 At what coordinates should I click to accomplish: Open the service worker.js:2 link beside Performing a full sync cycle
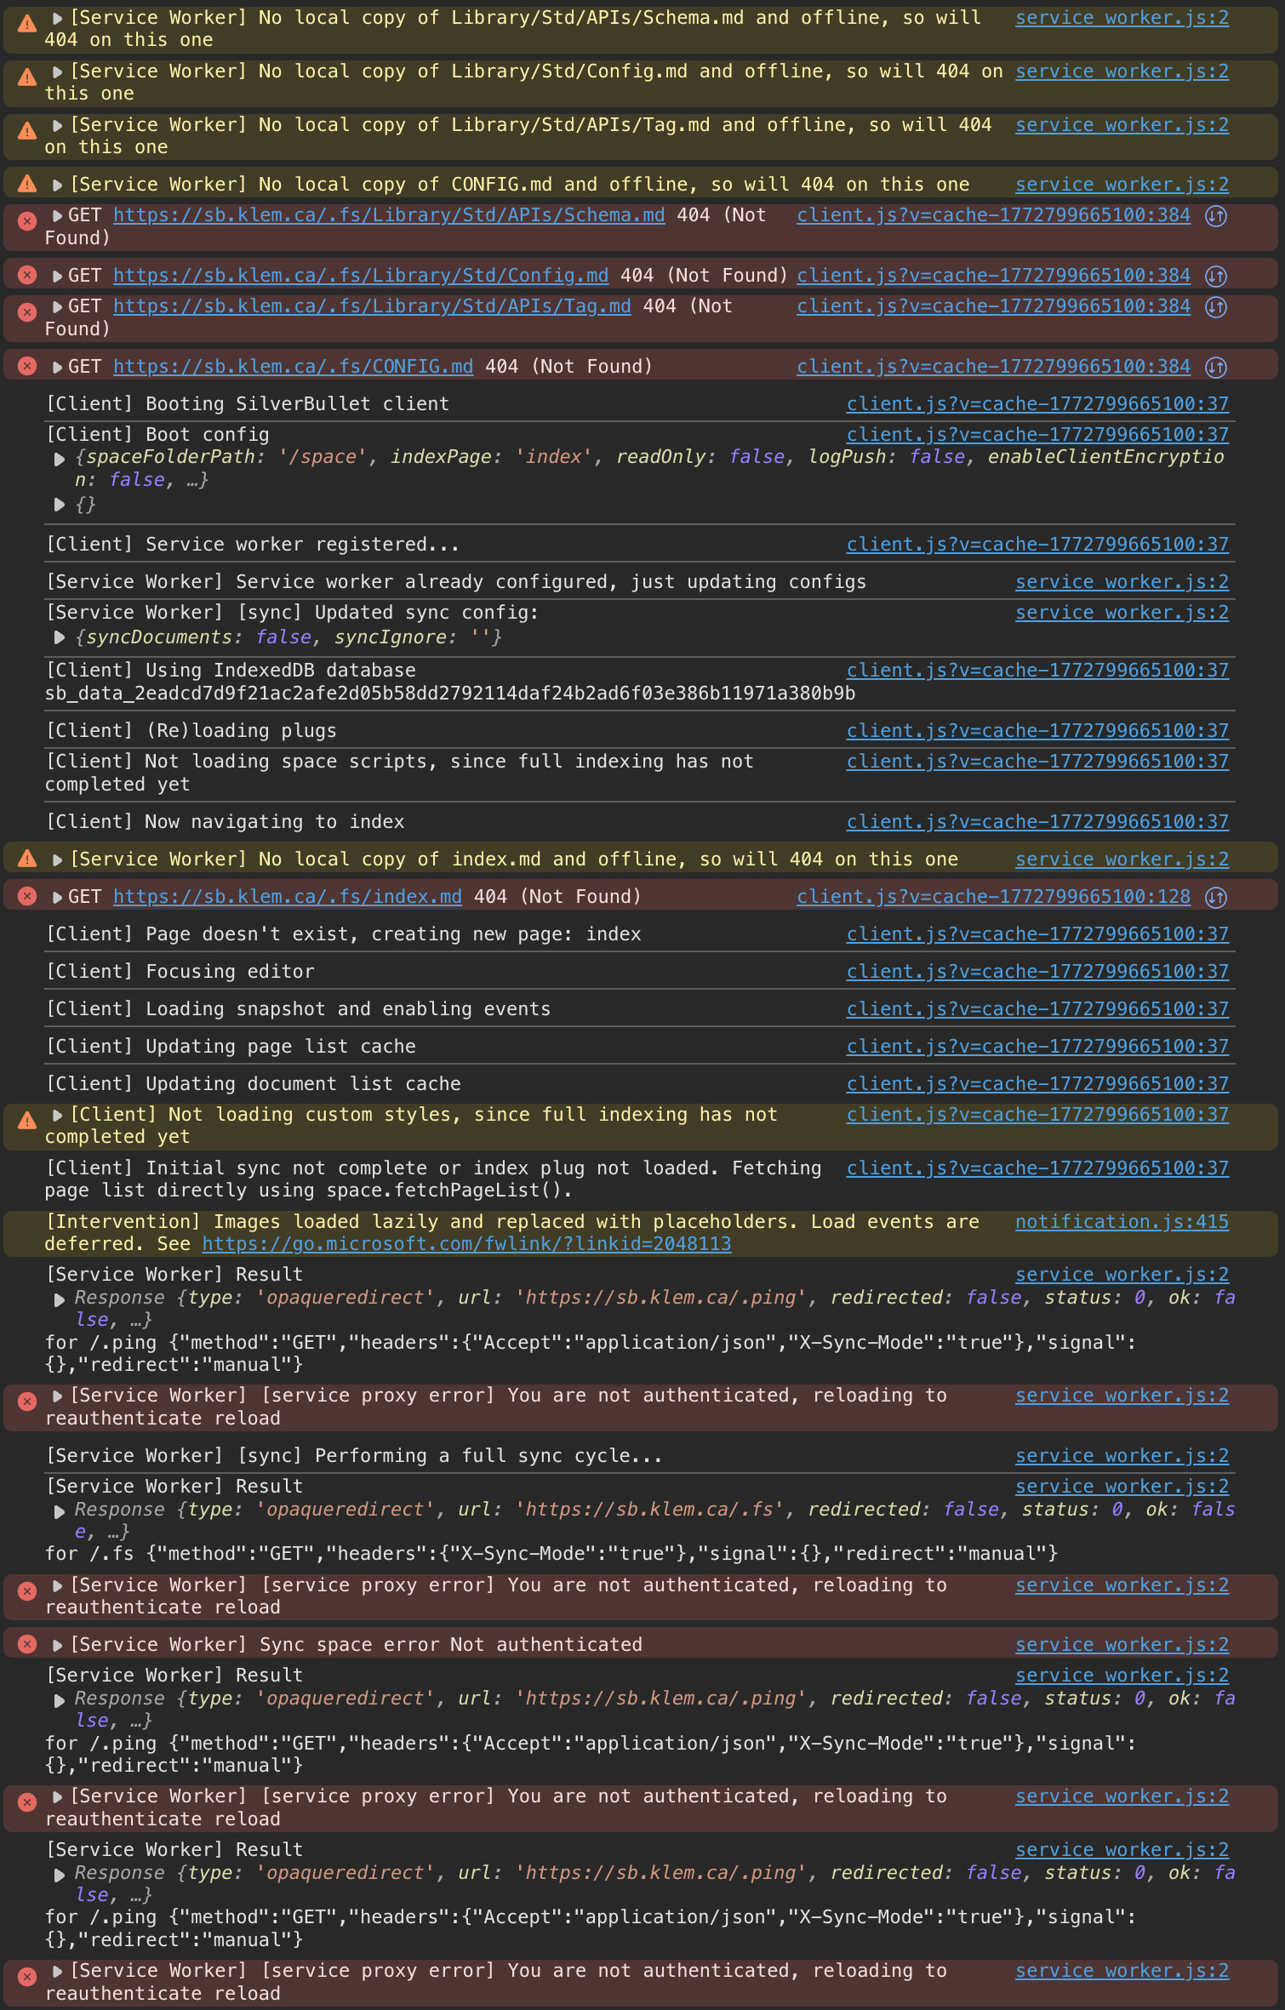1122,1456
